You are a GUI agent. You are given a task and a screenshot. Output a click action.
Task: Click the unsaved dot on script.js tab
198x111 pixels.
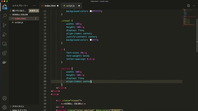(x=79, y=6)
